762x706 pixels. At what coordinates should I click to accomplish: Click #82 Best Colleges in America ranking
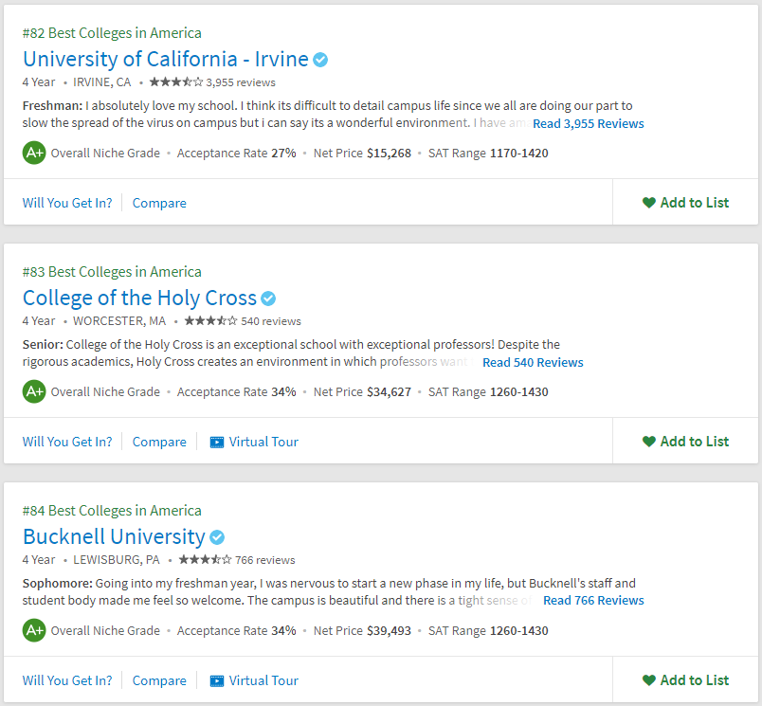pos(112,33)
